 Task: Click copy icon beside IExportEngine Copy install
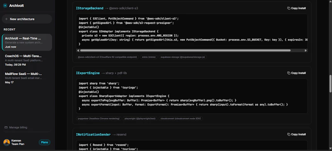pyautogui.click(x=288, y=73)
